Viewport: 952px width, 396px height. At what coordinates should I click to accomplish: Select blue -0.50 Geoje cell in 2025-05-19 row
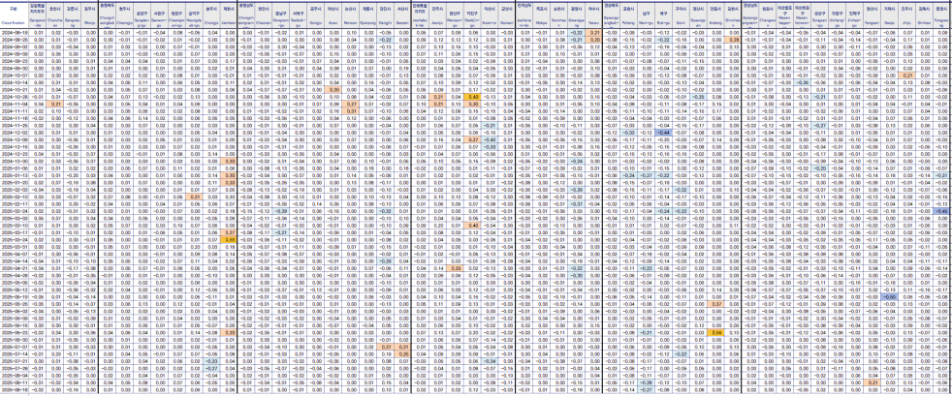click(889, 296)
